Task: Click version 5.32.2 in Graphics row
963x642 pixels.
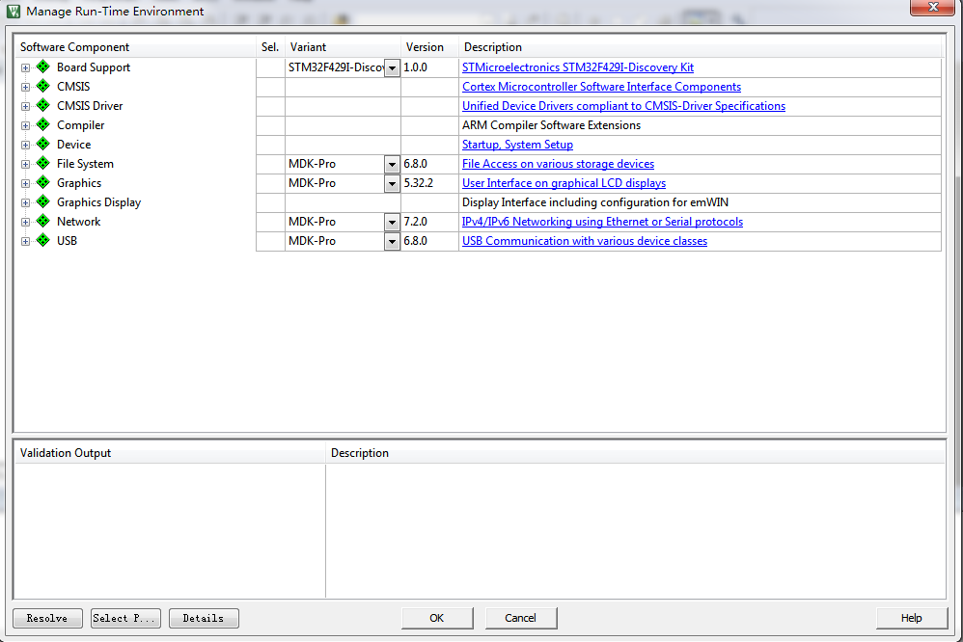Action: [x=418, y=183]
